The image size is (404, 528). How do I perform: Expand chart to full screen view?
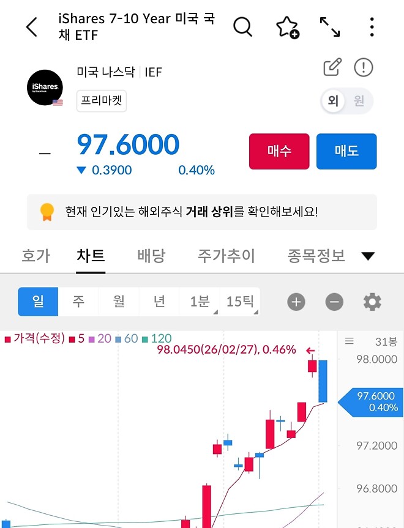pyautogui.click(x=331, y=26)
